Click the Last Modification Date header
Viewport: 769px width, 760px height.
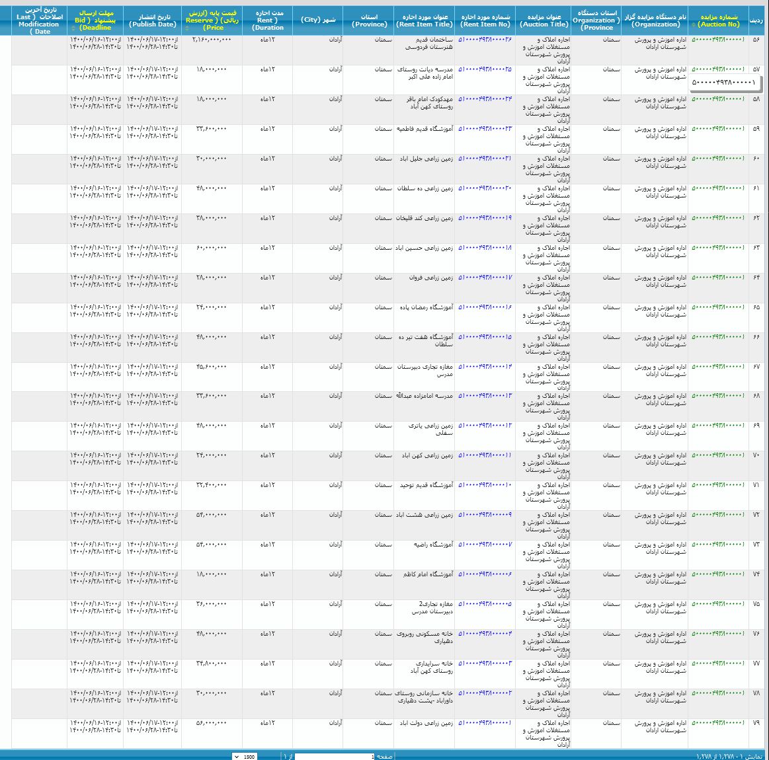coord(39,20)
